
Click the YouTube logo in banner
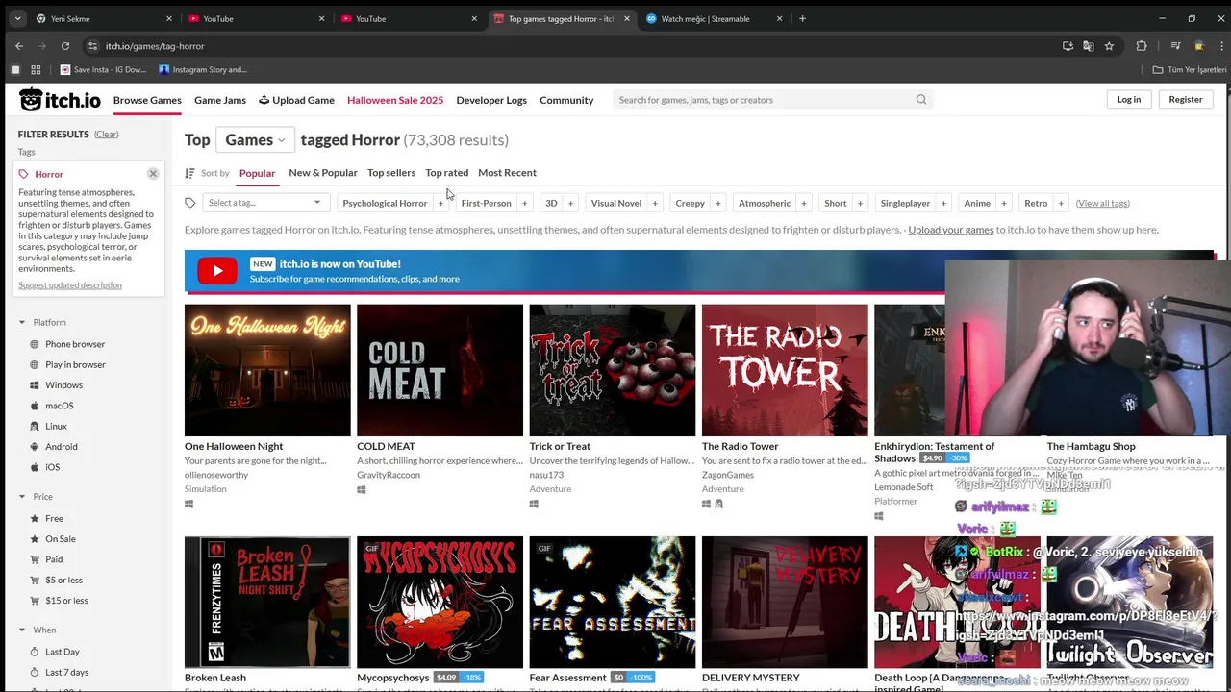[217, 271]
